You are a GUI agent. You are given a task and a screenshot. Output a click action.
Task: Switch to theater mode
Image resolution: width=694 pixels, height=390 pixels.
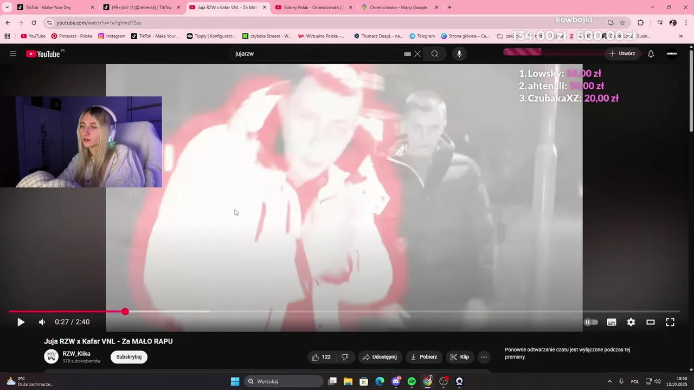[x=651, y=322]
